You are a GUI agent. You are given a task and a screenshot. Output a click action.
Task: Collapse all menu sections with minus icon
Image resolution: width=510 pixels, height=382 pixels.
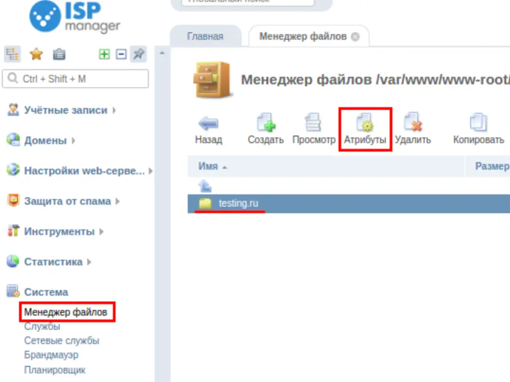click(x=121, y=54)
